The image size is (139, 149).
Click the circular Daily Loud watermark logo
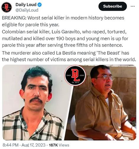tap(75, 75)
